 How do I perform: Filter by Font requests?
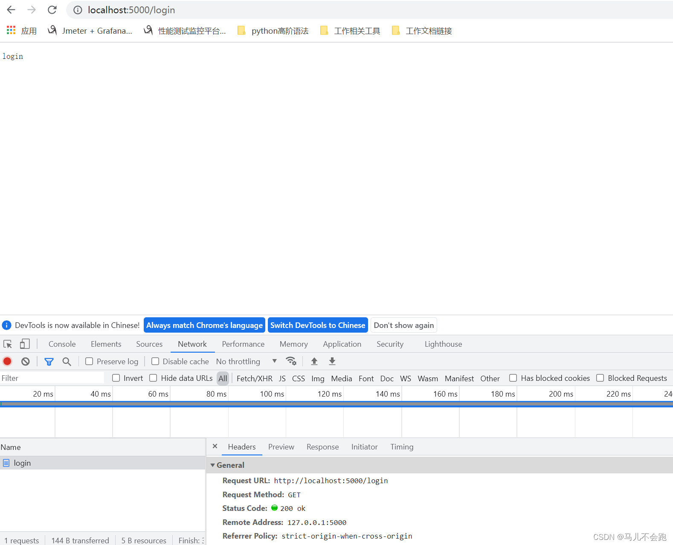pyautogui.click(x=366, y=378)
